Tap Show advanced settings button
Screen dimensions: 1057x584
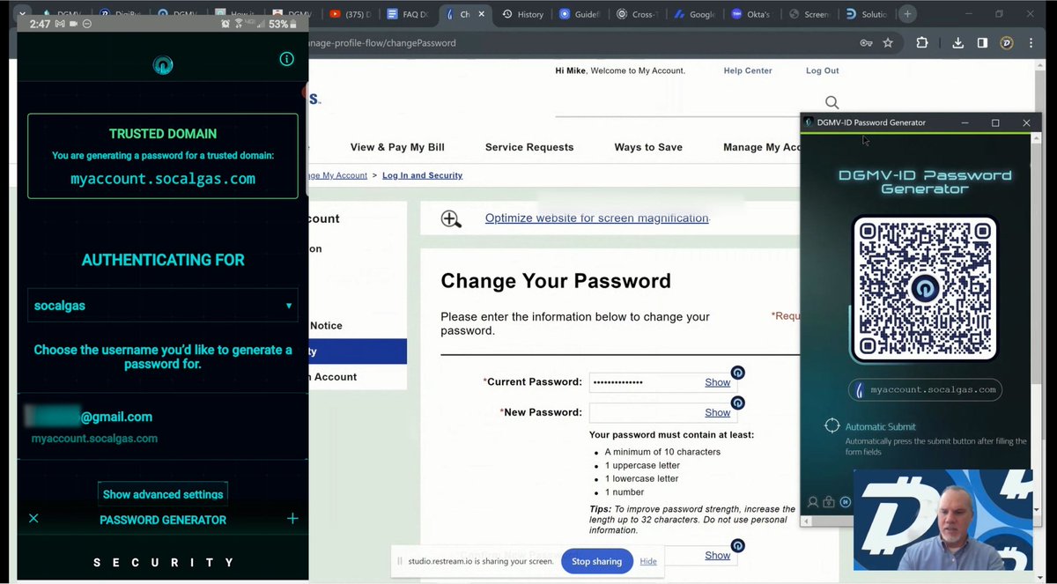coord(163,494)
